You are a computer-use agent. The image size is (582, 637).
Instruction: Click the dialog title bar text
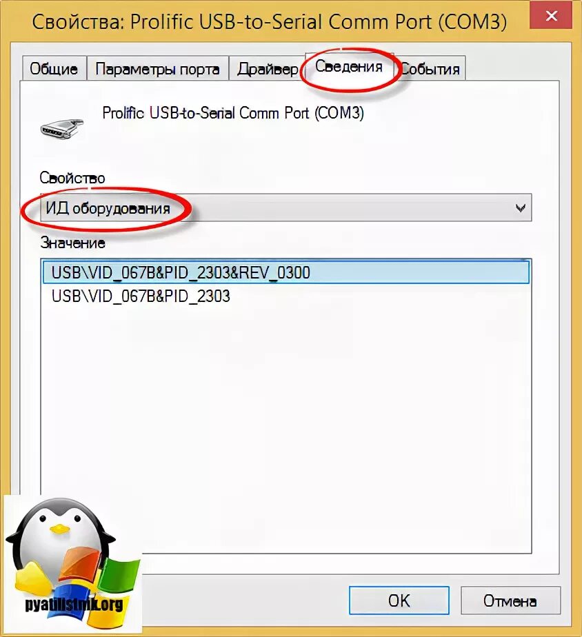pos(270,21)
